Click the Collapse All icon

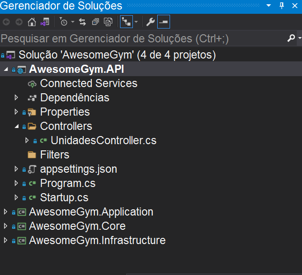click(x=96, y=22)
